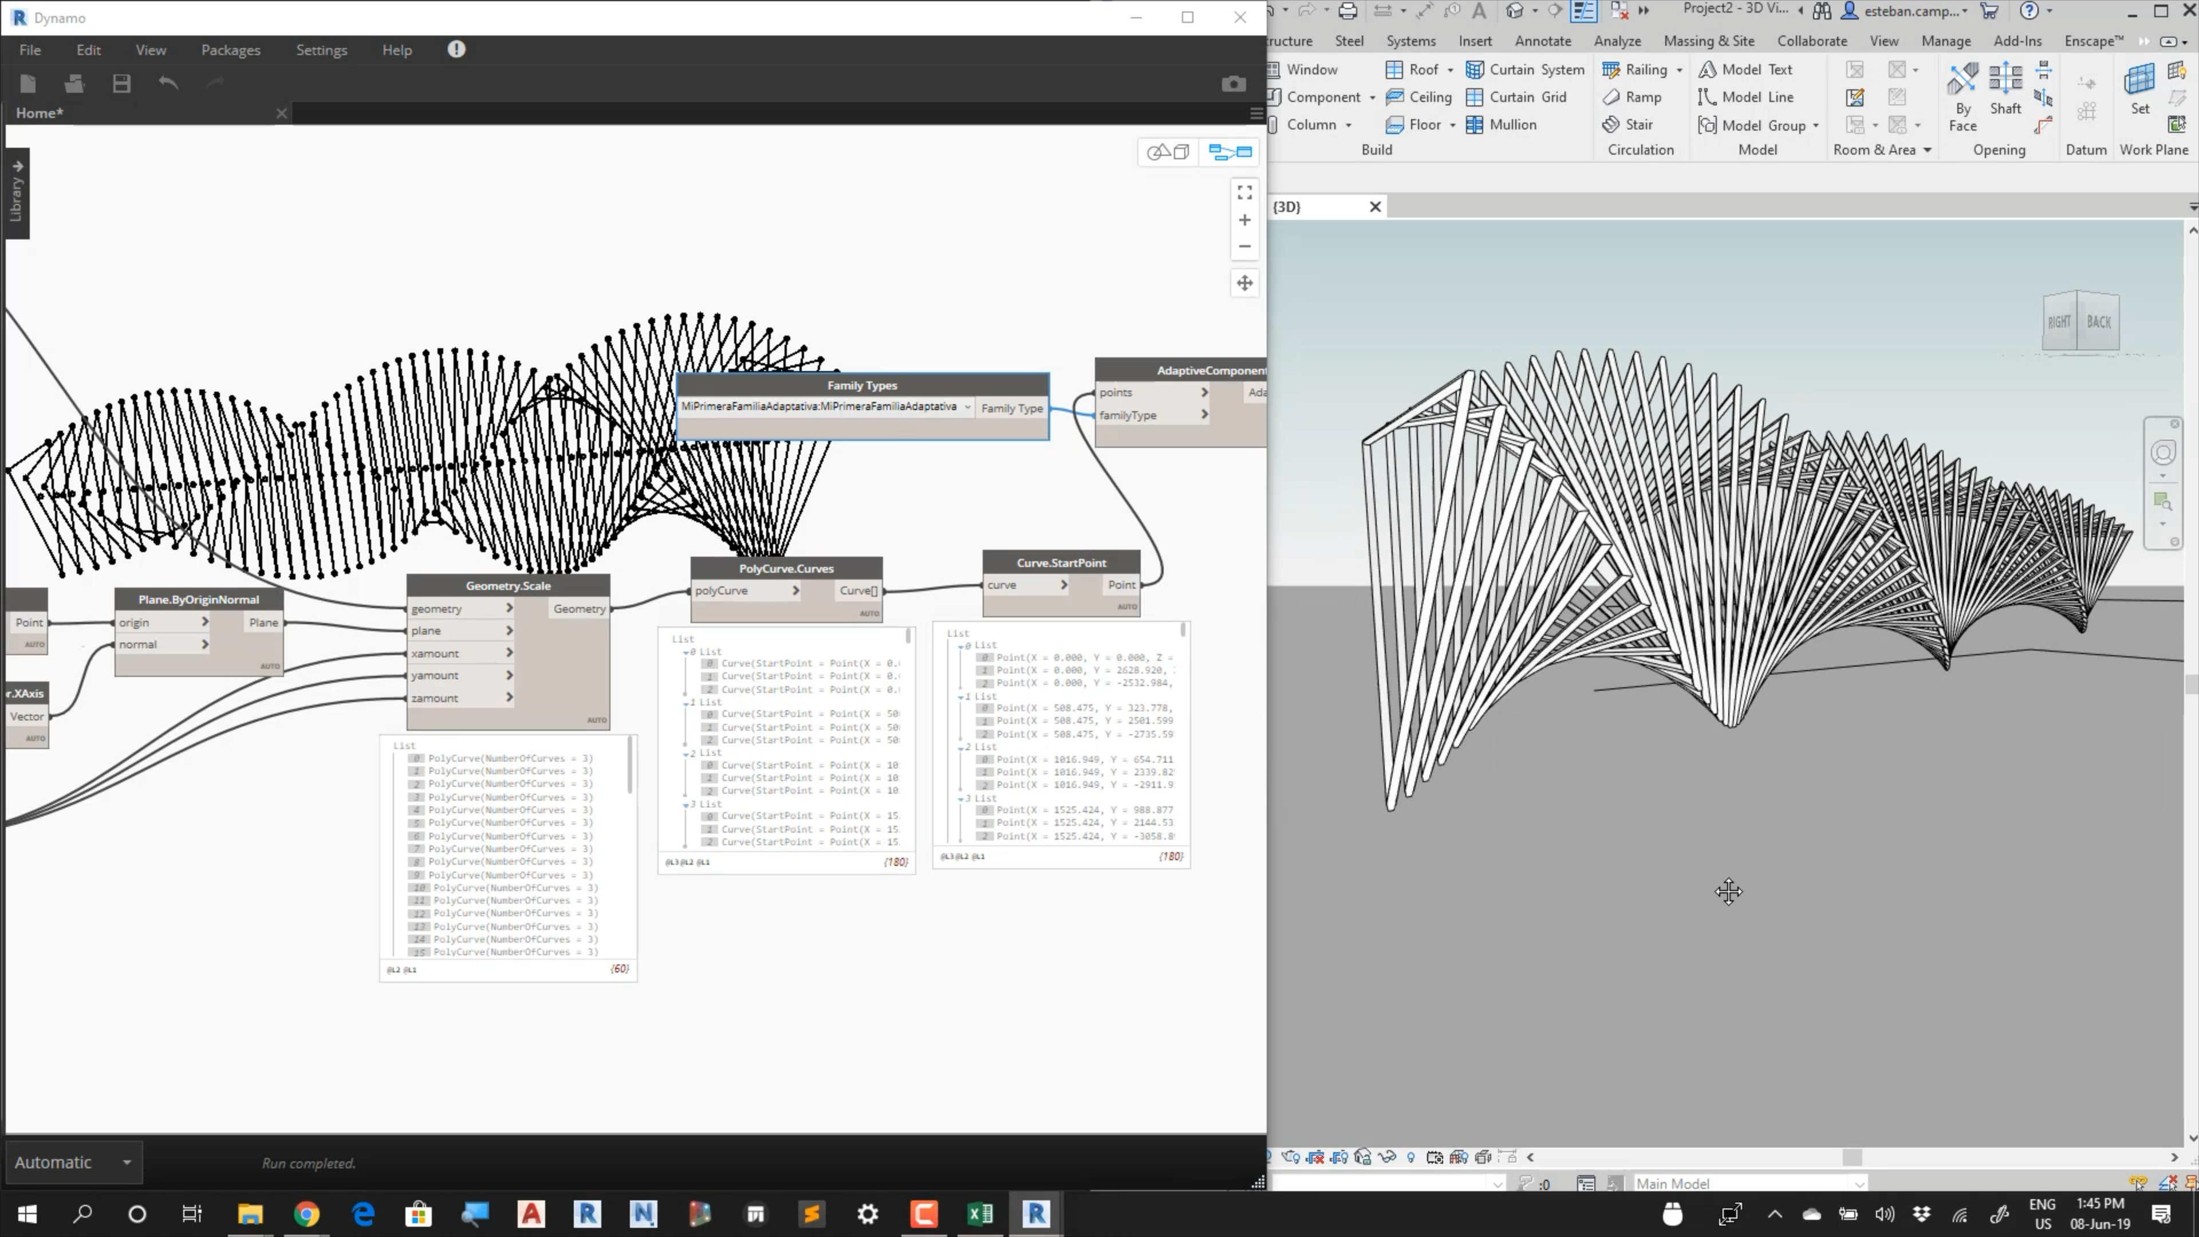This screenshot has height=1237, width=2199.
Task: Expand the Roof tool dropdown arrow
Action: click(1451, 70)
